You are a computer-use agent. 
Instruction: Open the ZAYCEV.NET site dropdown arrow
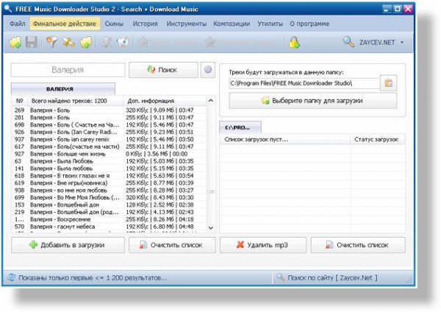(402, 43)
